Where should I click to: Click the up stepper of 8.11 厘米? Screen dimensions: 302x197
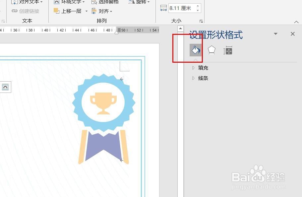pyautogui.click(x=198, y=6)
